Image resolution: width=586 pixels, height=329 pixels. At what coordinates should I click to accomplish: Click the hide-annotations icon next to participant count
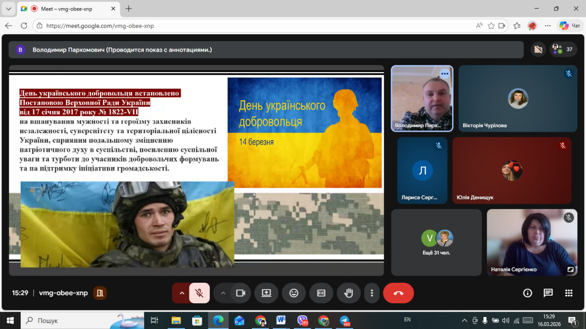(x=538, y=49)
